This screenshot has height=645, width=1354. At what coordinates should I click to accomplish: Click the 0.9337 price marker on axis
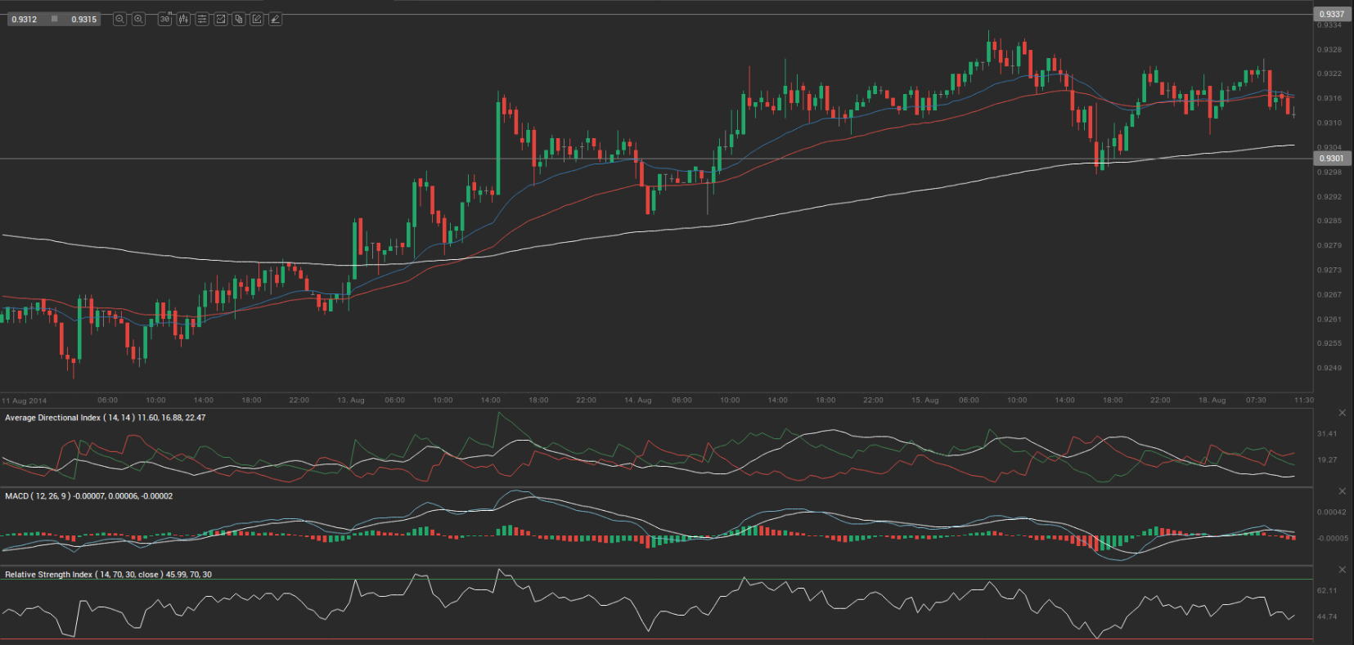tap(1331, 14)
